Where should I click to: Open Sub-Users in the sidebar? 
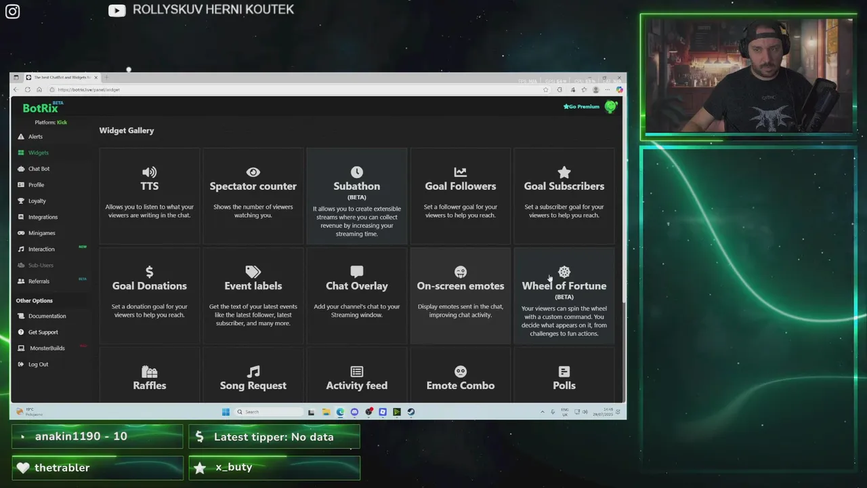(41, 265)
